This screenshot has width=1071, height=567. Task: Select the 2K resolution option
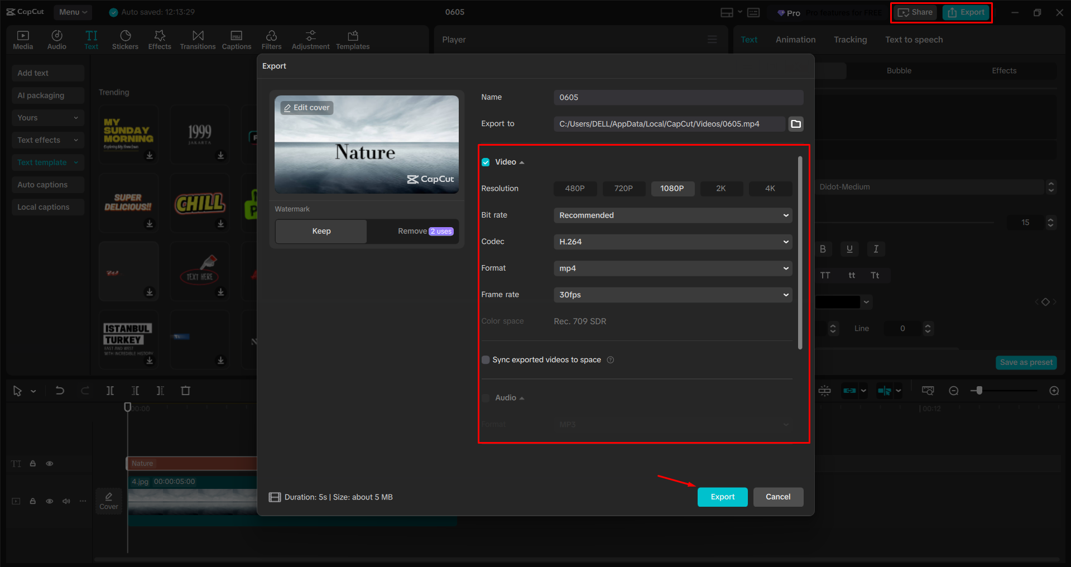click(721, 189)
